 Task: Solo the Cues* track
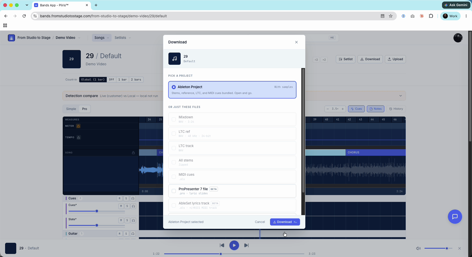[x=127, y=206]
